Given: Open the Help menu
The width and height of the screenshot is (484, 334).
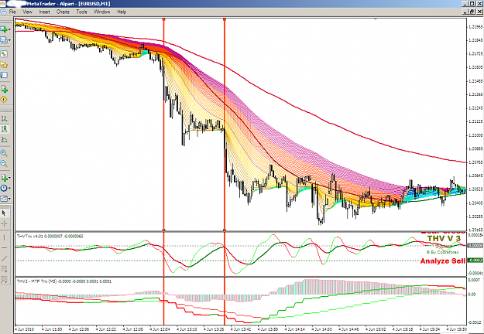Looking at the screenshot, I should pyautogui.click(x=122, y=12).
